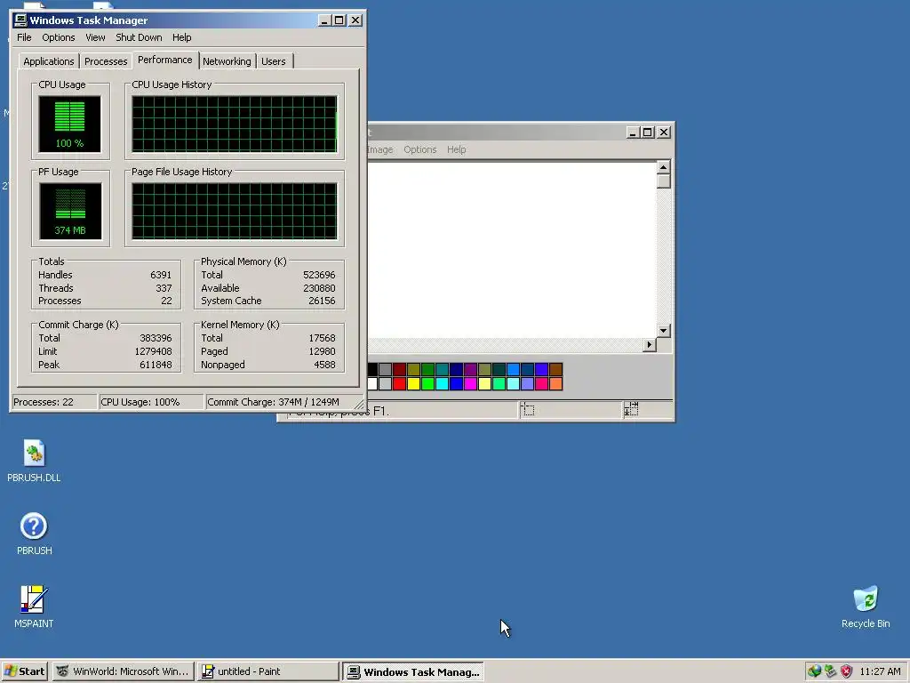
Task: Click the System Cache value 26156
Action: (x=322, y=301)
